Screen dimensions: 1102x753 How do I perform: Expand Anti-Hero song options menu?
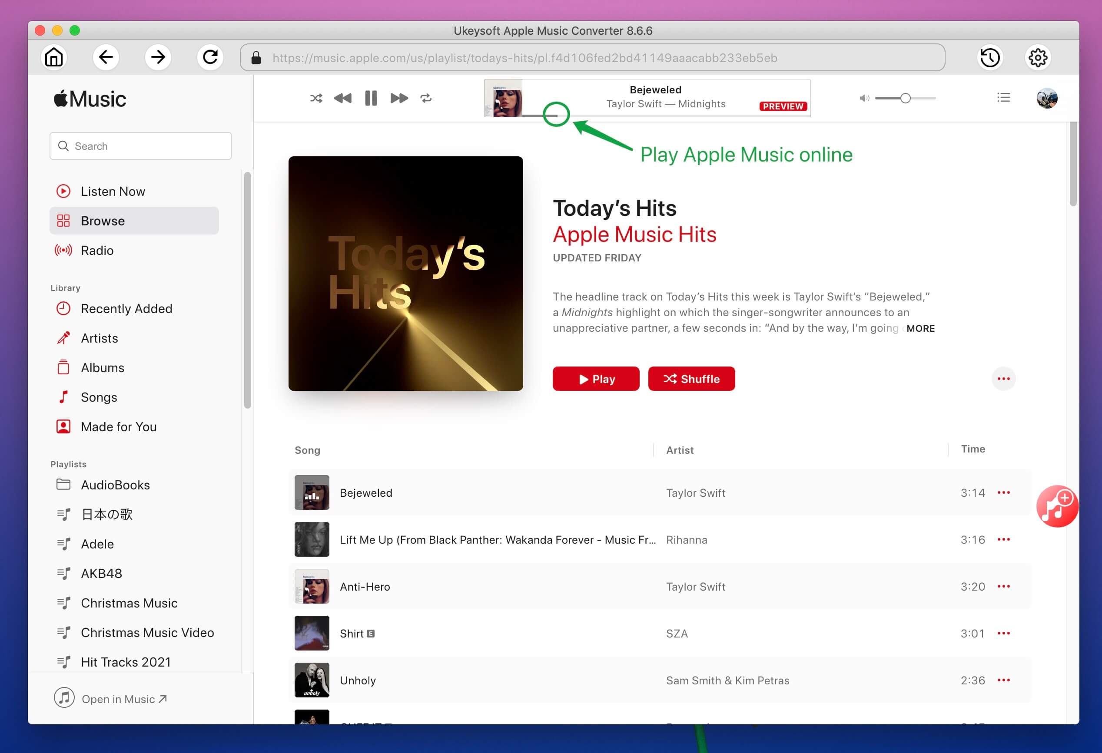[x=1004, y=586]
